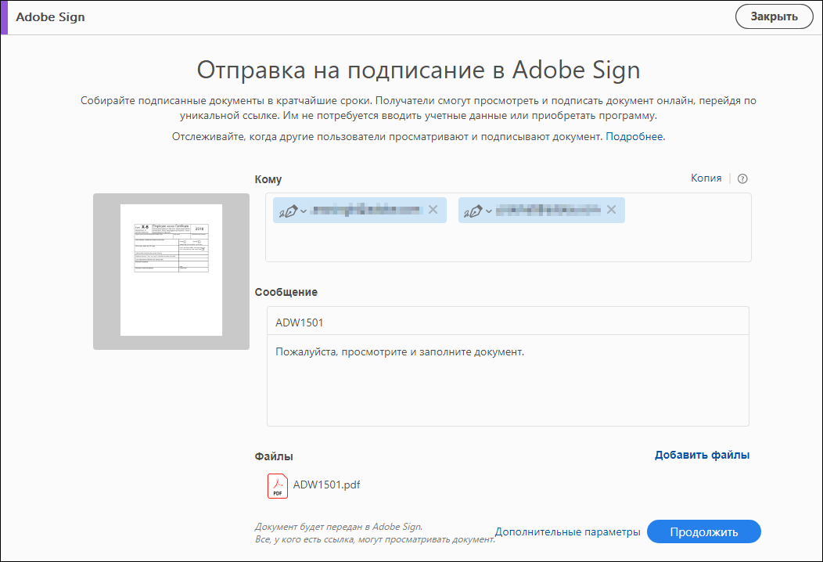Select the ADW1501.pdf file name
The height and width of the screenshot is (562, 823).
326,485
